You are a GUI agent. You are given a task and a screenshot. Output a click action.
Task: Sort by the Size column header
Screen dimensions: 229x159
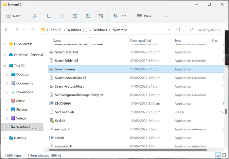(x=215, y=41)
